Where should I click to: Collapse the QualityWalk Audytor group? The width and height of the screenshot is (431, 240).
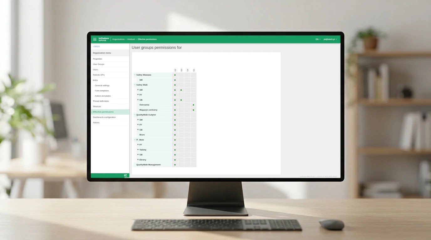pos(135,115)
